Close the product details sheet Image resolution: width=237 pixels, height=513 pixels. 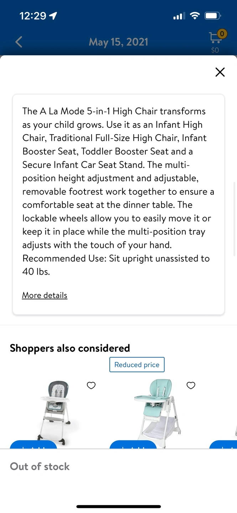220,72
